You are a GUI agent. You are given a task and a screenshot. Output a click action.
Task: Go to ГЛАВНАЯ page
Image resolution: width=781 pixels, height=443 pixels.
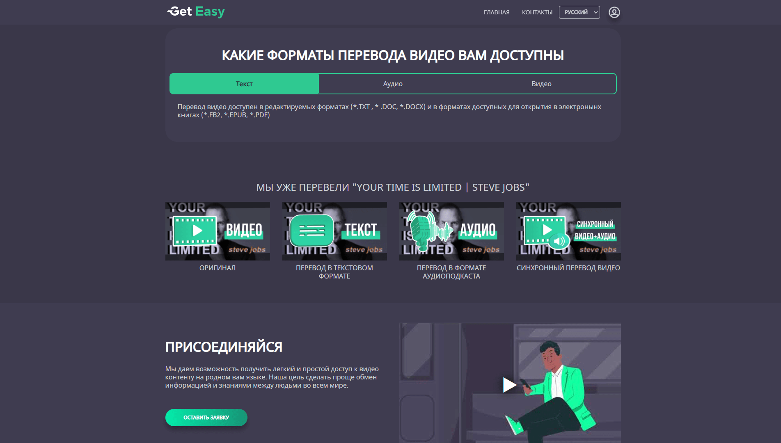click(x=497, y=12)
